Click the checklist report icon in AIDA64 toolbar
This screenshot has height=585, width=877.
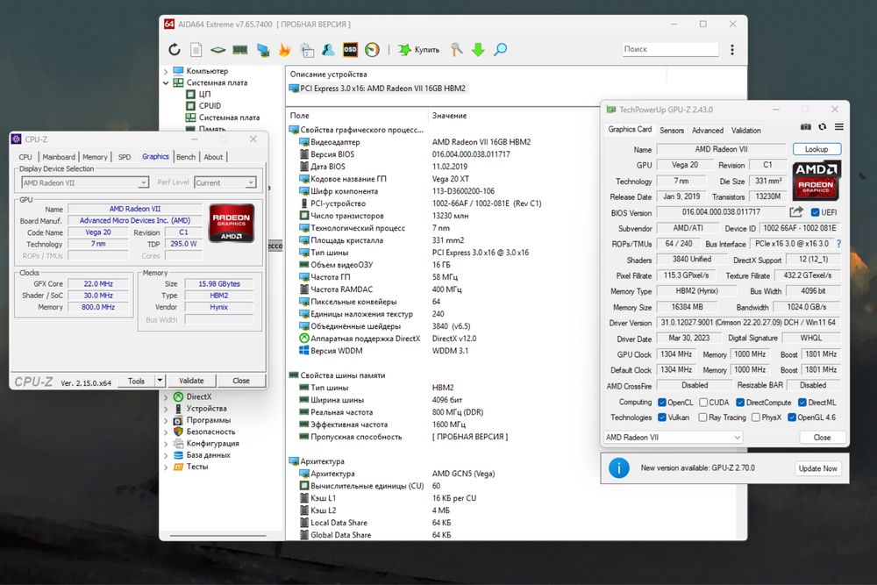point(306,50)
